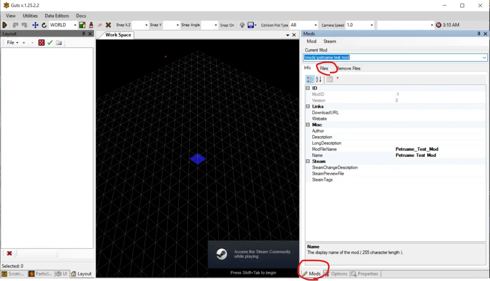Open the Snap Angle dropdown
Image resolution: width=490 pixels, height=281 pixels.
215,25
